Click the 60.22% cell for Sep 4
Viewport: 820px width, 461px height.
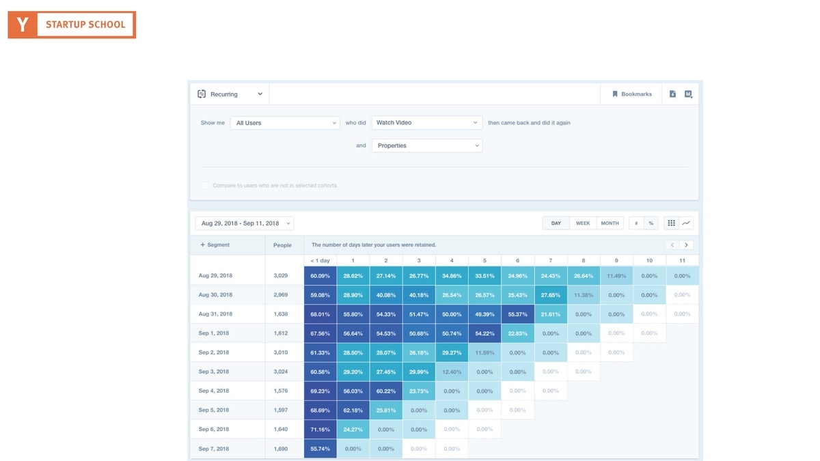pyautogui.click(x=386, y=391)
